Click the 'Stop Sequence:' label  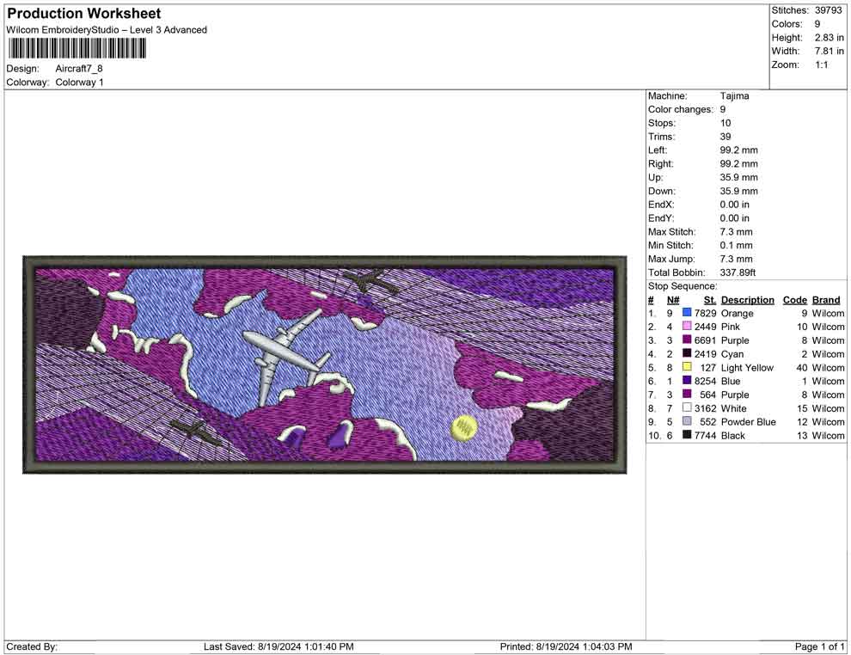[683, 286]
